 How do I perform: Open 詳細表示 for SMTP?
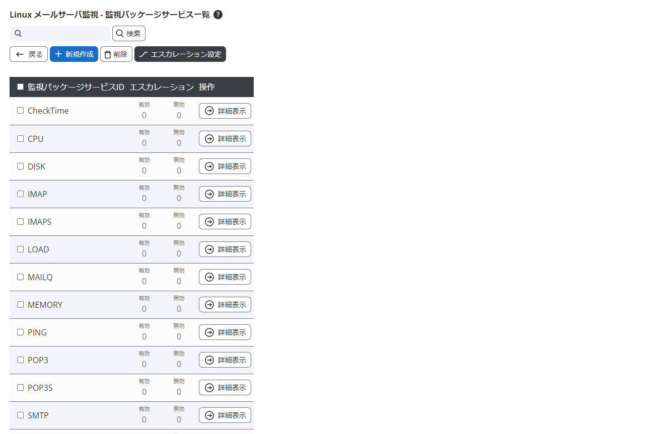pos(225,415)
